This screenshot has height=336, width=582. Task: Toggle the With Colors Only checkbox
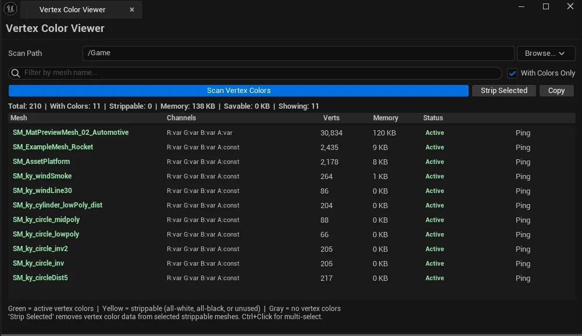(x=512, y=73)
